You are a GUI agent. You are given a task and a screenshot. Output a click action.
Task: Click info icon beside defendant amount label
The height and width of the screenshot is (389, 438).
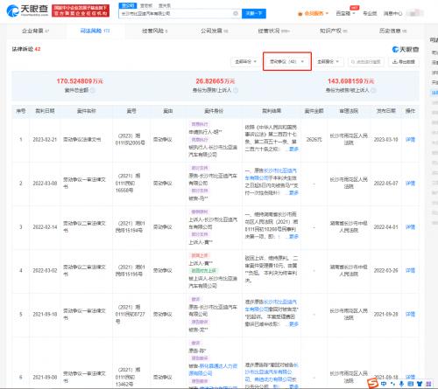373,90
